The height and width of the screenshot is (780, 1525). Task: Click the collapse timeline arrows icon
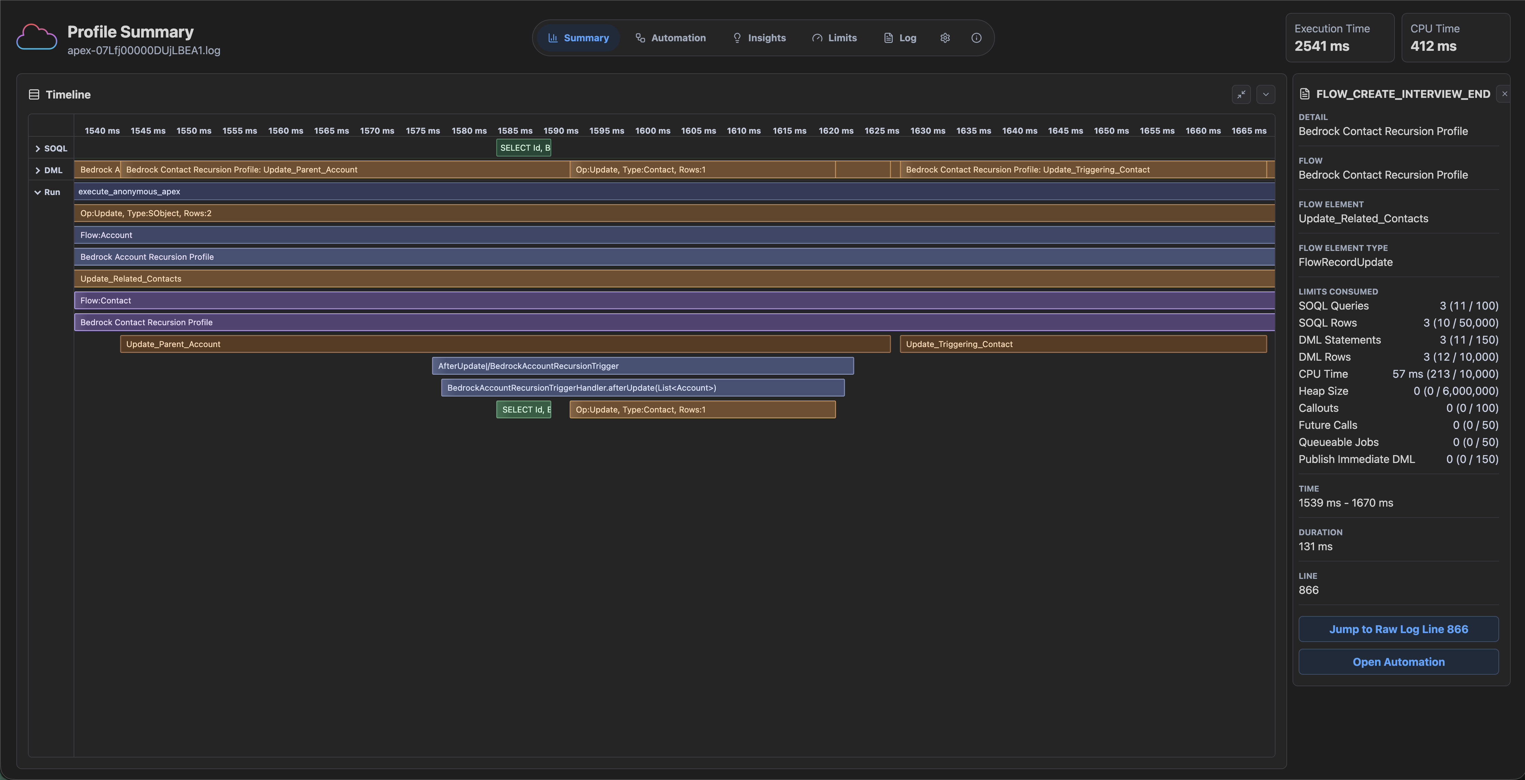coord(1241,94)
